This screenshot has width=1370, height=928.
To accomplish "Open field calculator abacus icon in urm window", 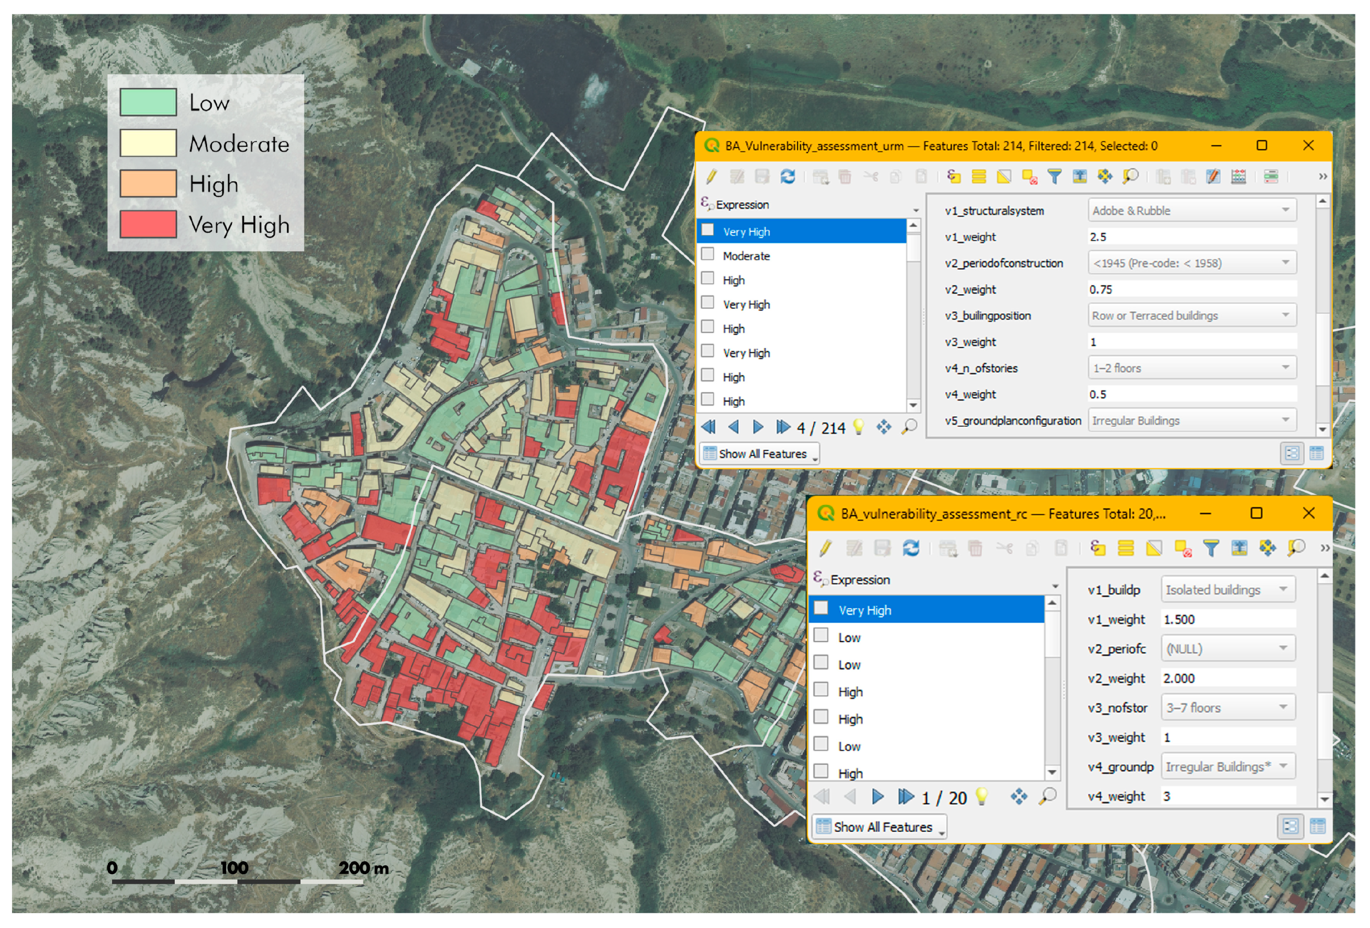I will point(1238,176).
